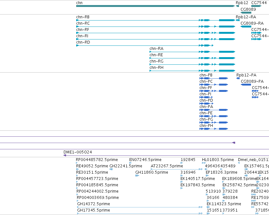Click the 192845 EST label
Screen dimensions: 269x215
click(x=188, y=160)
